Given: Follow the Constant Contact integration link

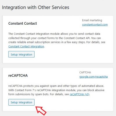Looking at the screenshot, I should tap(26, 46).
